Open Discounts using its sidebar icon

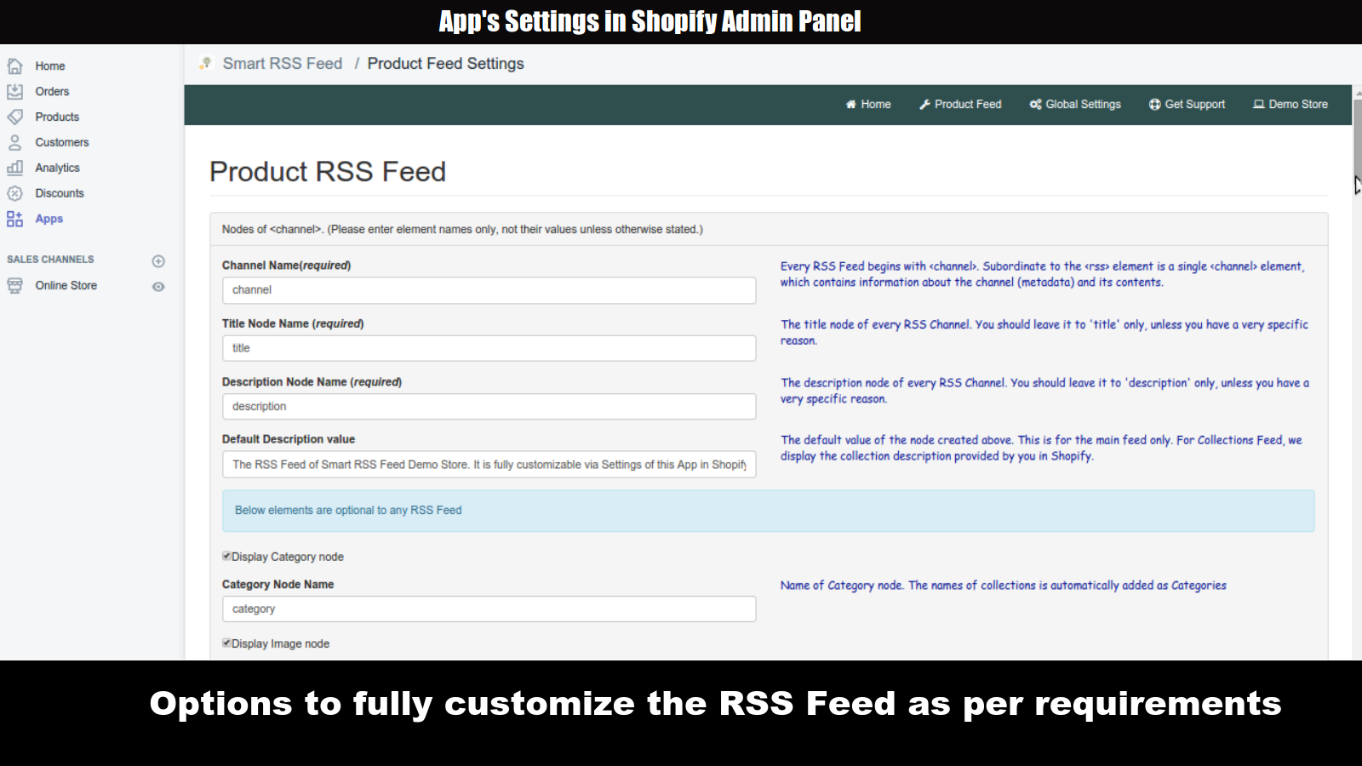(15, 193)
